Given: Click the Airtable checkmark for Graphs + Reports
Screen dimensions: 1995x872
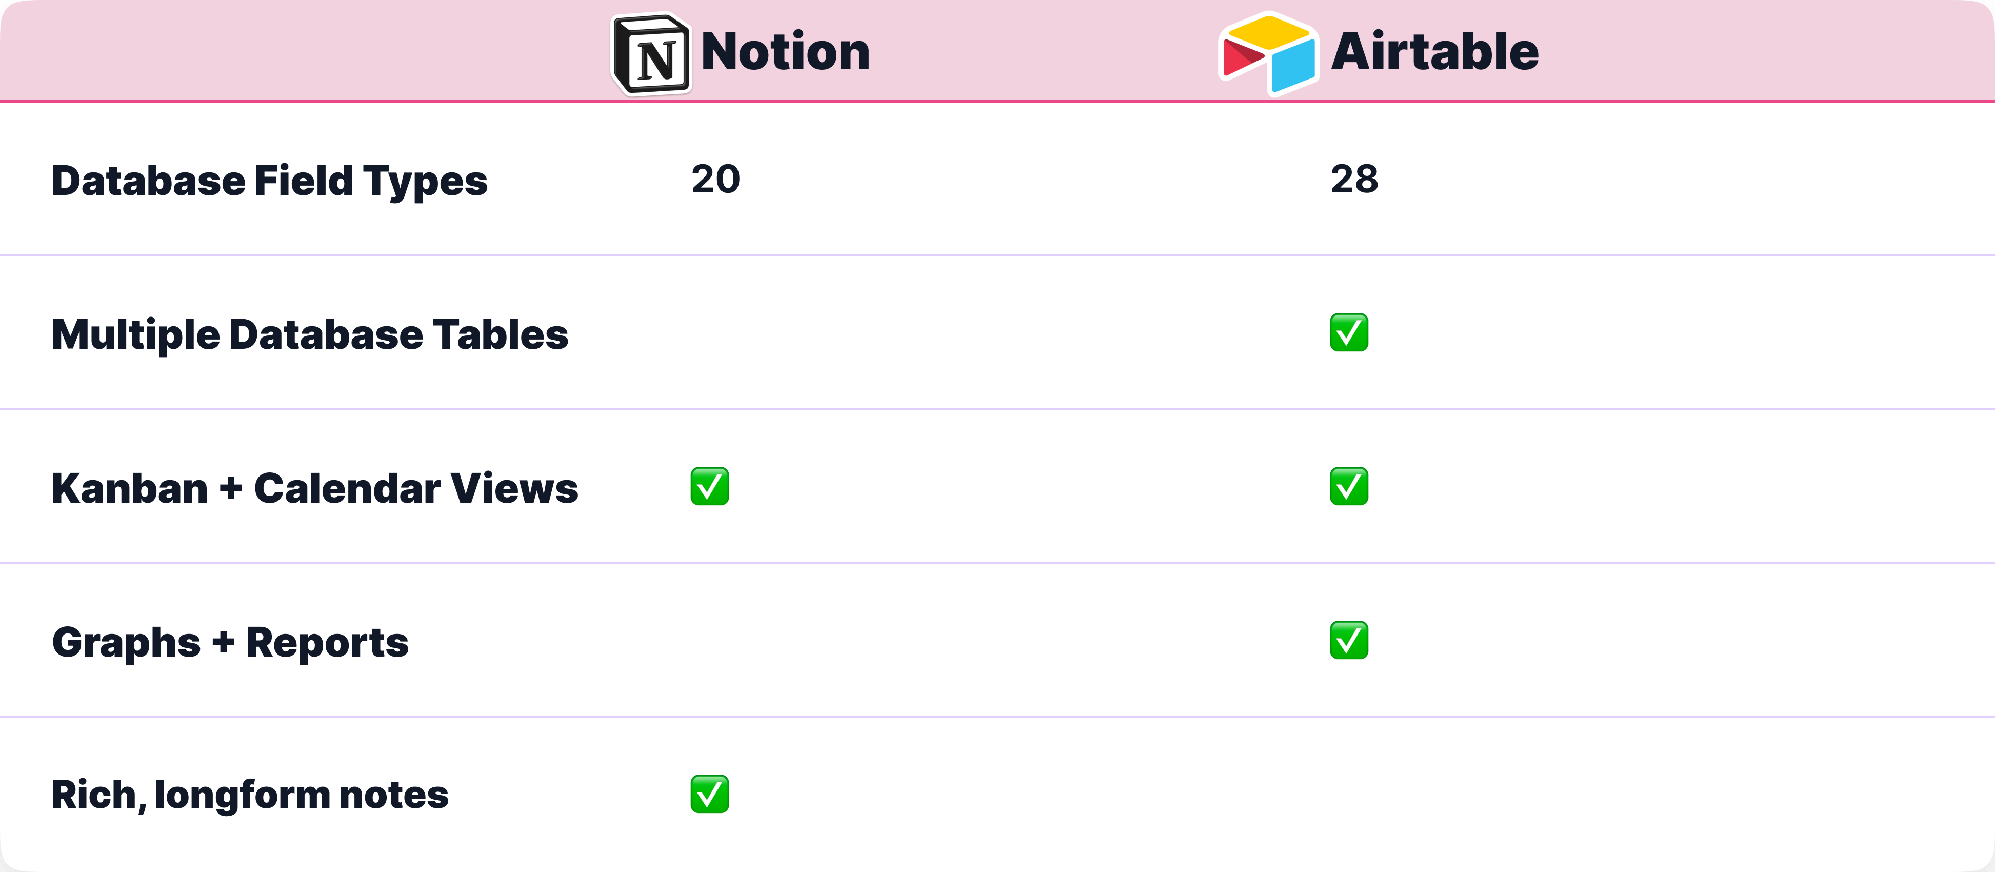Looking at the screenshot, I should point(1348,641).
